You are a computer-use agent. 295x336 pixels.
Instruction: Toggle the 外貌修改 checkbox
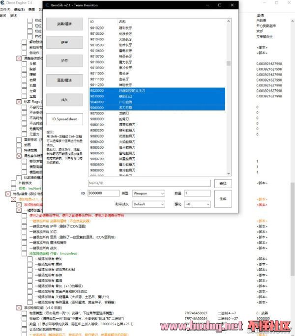(13, 183)
